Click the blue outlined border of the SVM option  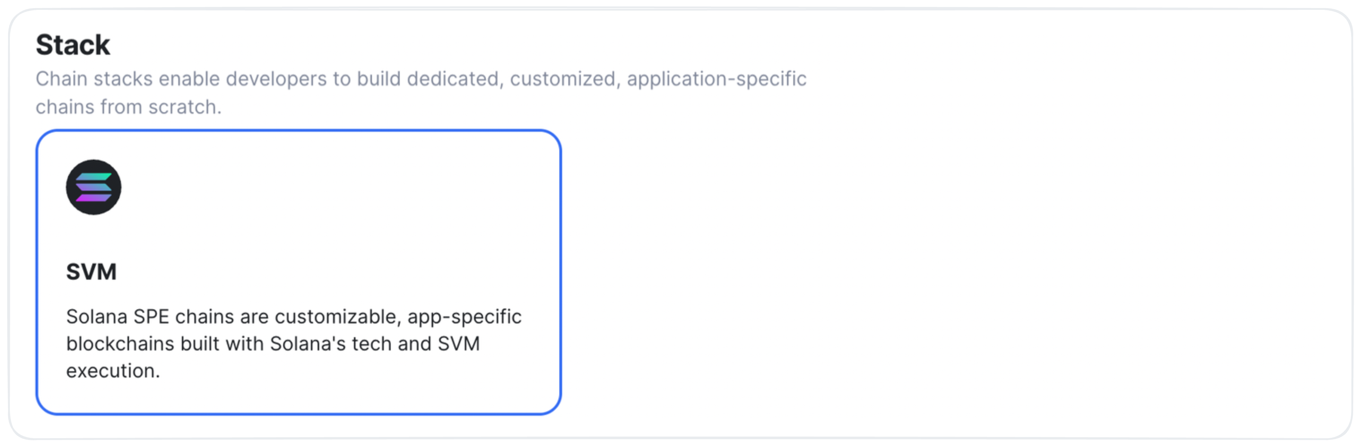coord(298,131)
